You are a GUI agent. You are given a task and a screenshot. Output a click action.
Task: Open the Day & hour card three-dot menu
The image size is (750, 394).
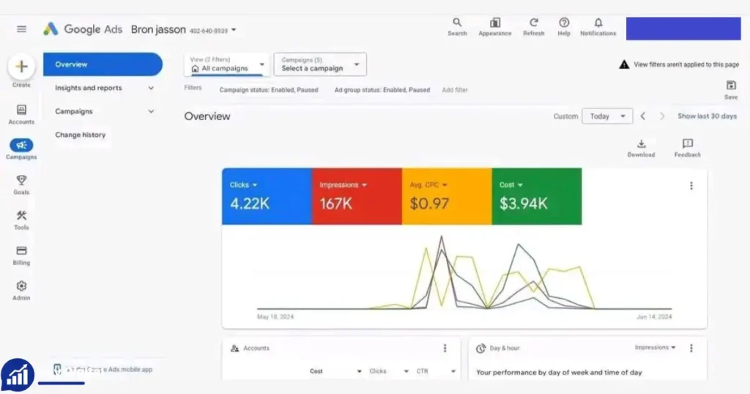pos(691,348)
